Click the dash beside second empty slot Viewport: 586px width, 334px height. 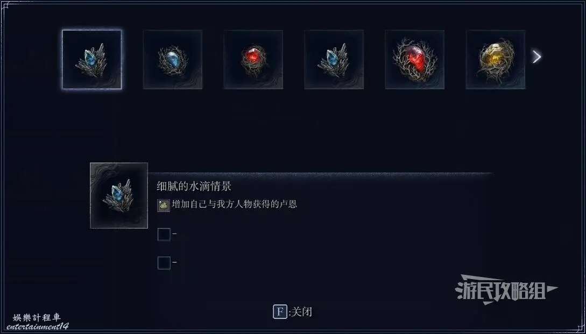pyautogui.click(x=174, y=262)
